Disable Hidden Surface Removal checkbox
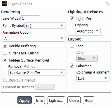This screenshot has width=112, height=108. (5, 60)
